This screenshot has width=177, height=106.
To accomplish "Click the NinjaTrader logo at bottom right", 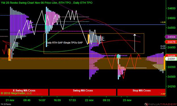I will click(x=160, y=104).
